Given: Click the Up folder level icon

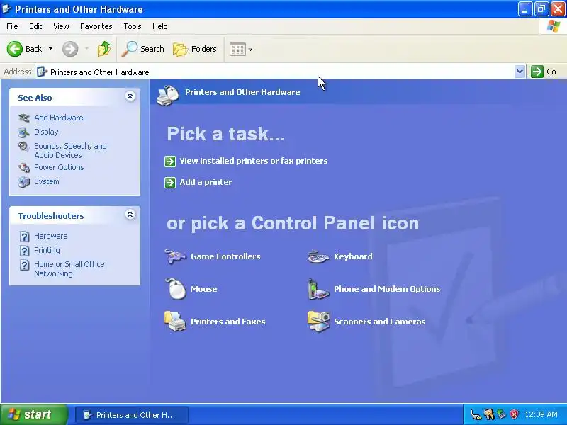Looking at the screenshot, I should point(104,49).
